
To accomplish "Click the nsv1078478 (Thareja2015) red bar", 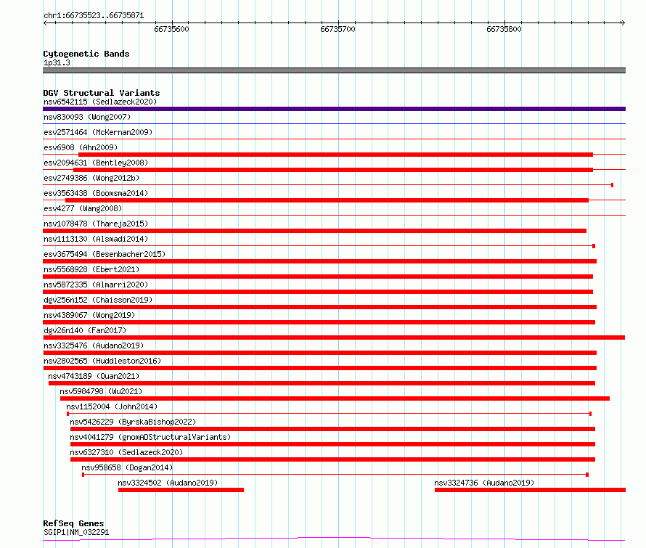I will click(315, 231).
